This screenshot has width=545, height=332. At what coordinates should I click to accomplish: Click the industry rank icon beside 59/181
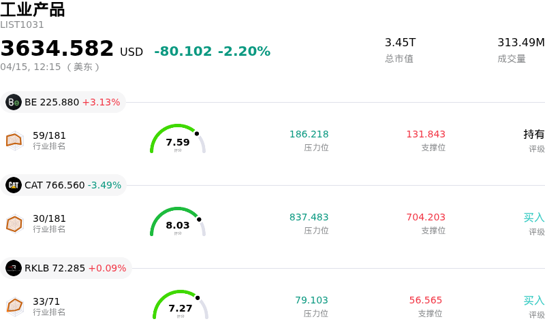coord(14,140)
